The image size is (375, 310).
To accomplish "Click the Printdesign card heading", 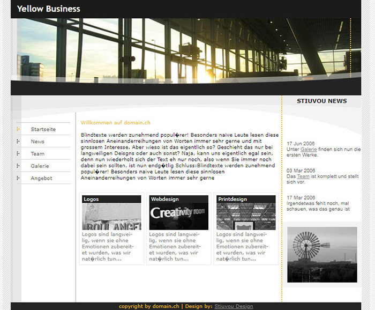I will [232, 199].
